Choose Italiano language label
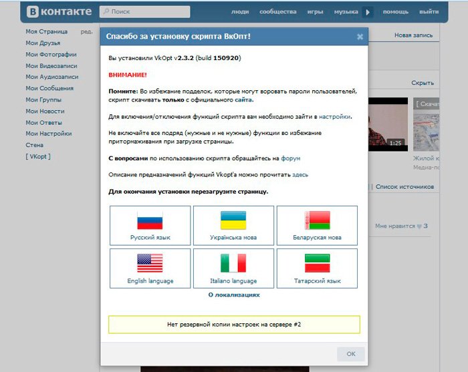The width and height of the screenshot is (468, 372). coord(233,281)
